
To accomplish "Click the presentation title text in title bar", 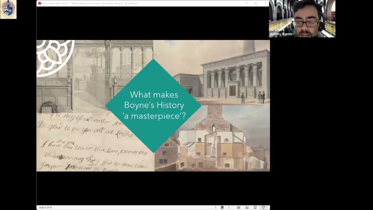I will pyautogui.click(x=90, y=3).
